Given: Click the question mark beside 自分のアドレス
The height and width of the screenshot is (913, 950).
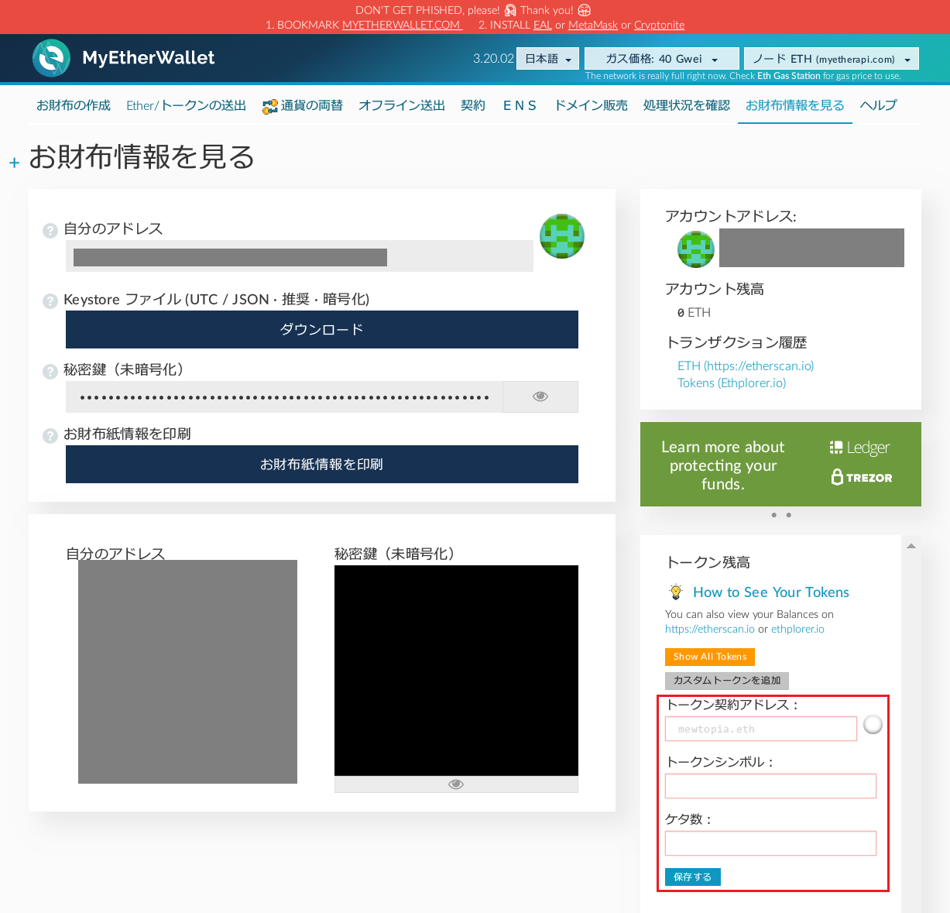Looking at the screenshot, I should tap(50, 230).
